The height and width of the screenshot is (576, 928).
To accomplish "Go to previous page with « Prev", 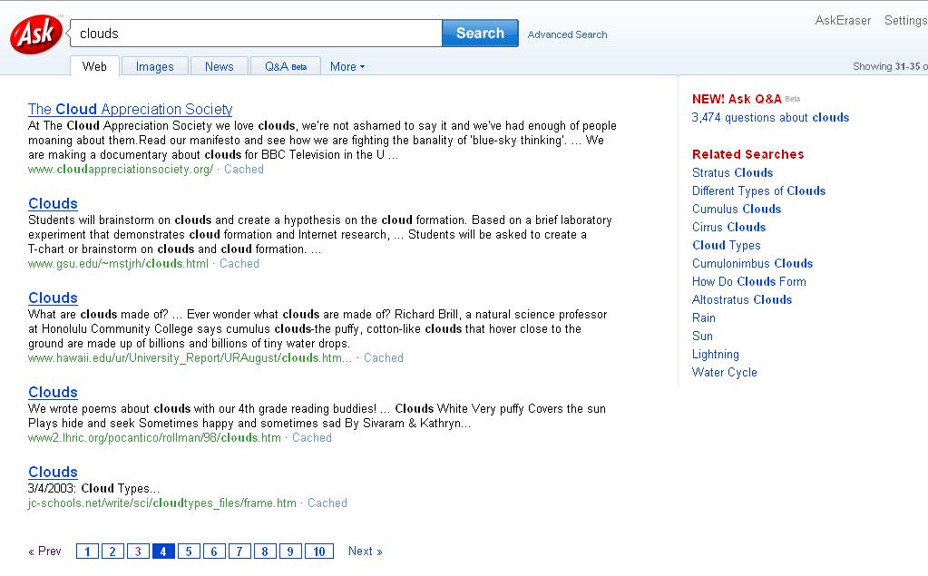I will pyautogui.click(x=44, y=552).
